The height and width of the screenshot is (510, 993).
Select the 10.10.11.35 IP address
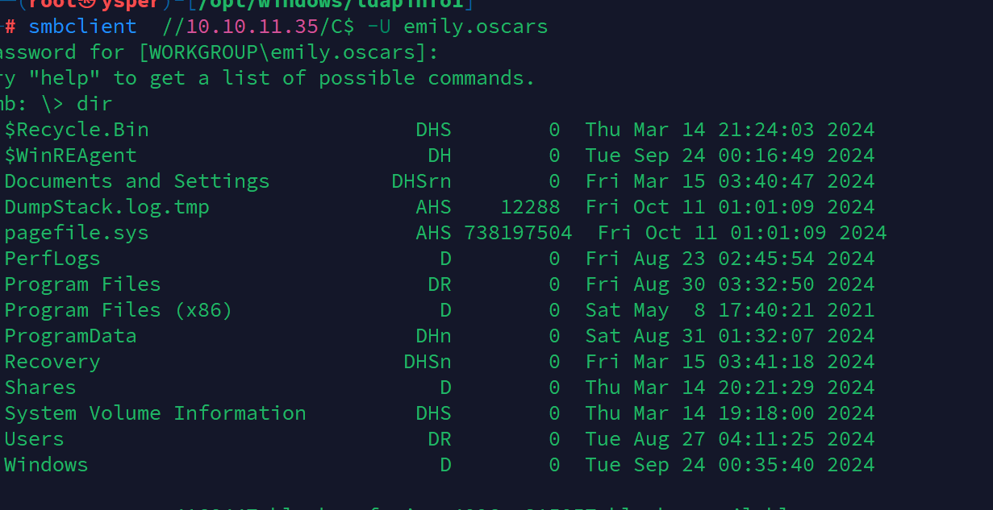pos(252,27)
